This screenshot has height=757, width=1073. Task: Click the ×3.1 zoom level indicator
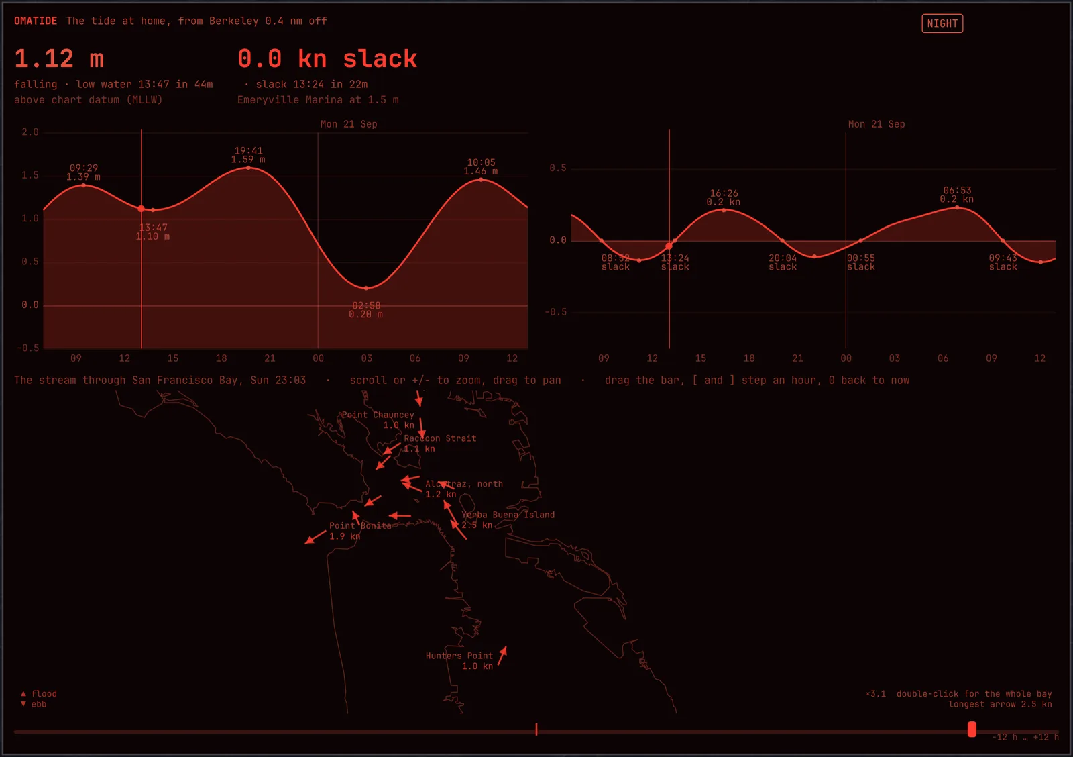coord(876,693)
